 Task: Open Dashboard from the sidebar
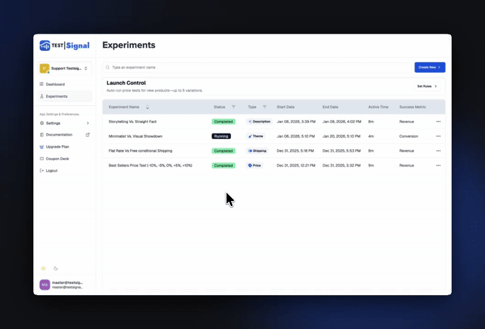pyautogui.click(x=55, y=84)
